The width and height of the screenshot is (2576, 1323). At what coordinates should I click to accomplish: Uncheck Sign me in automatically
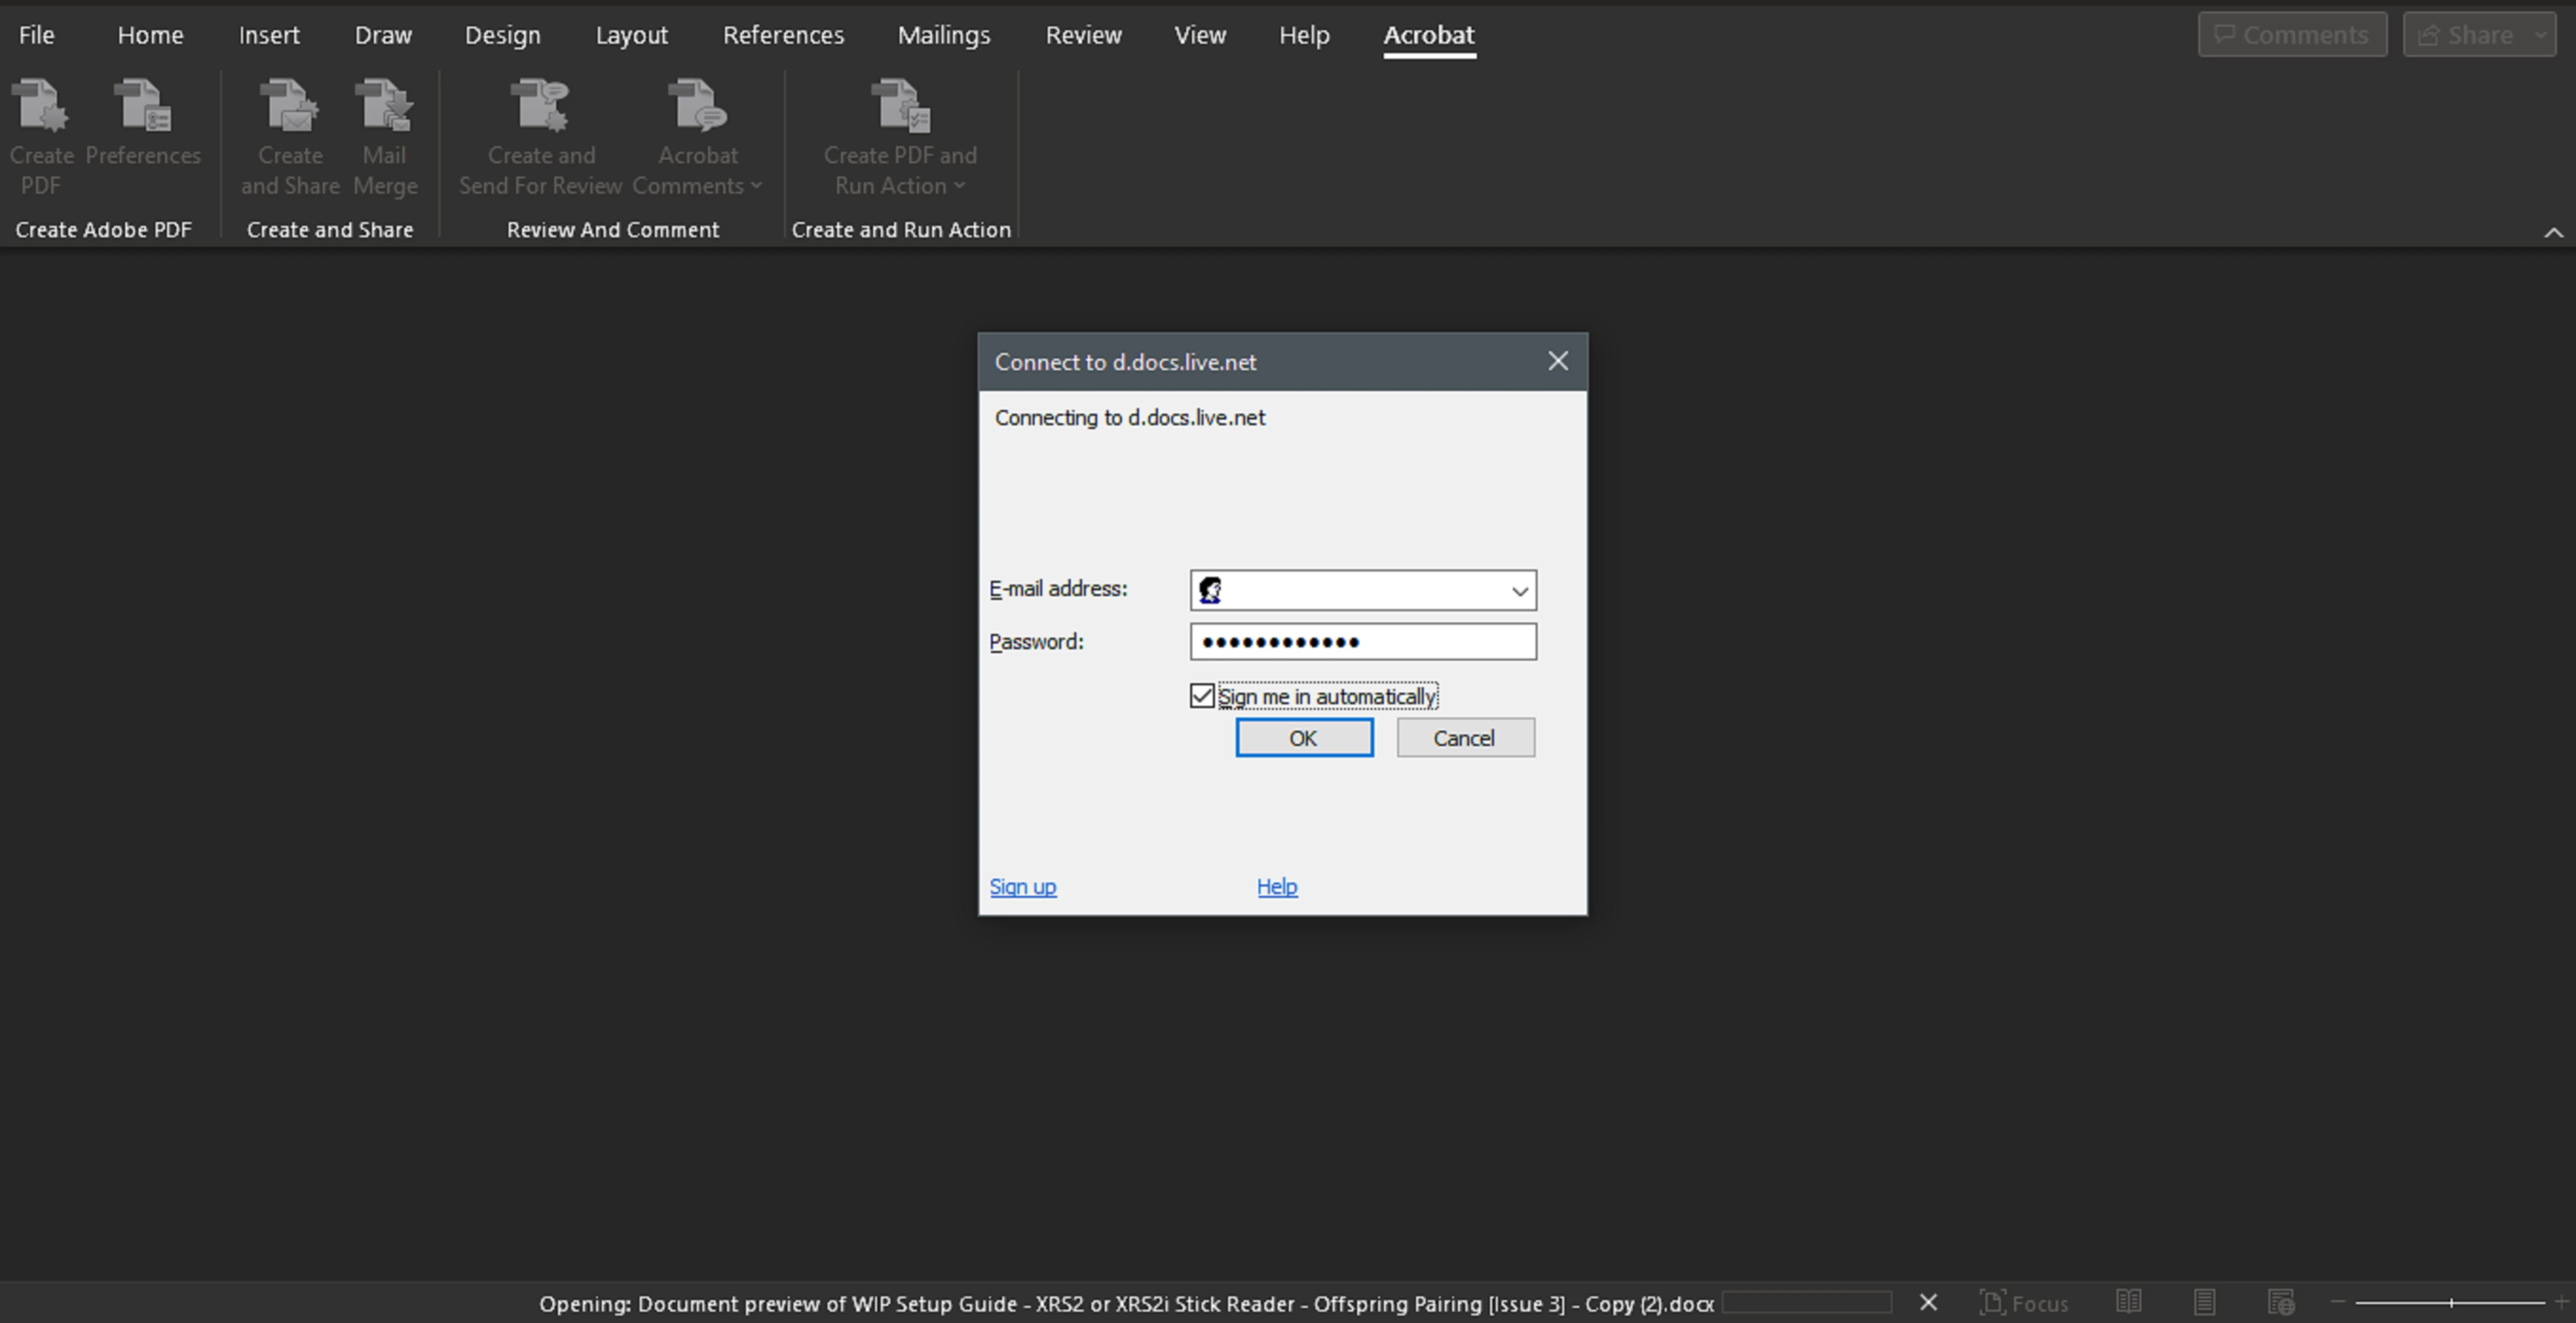pyautogui.click(x=1202, y=696)
